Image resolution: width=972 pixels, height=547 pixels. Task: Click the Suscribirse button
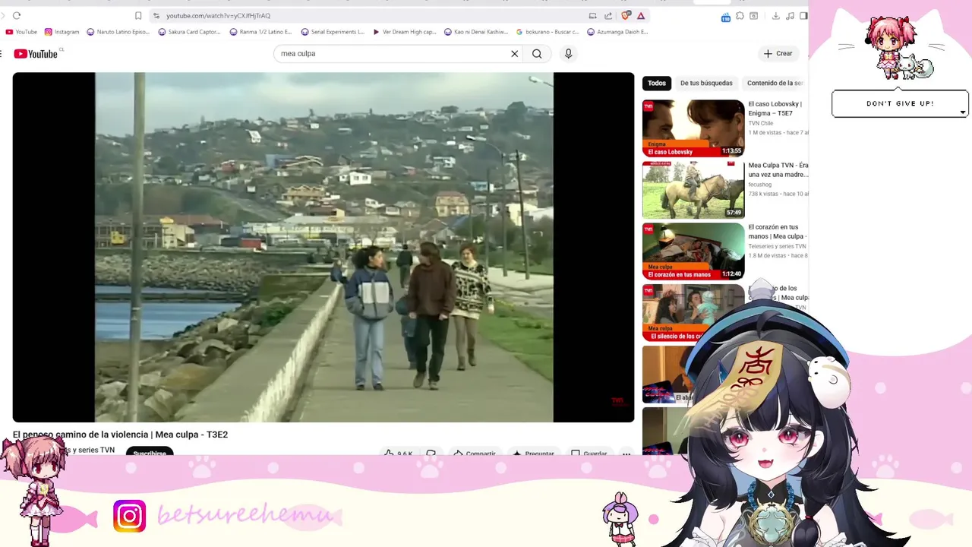[x=150, y=453]
